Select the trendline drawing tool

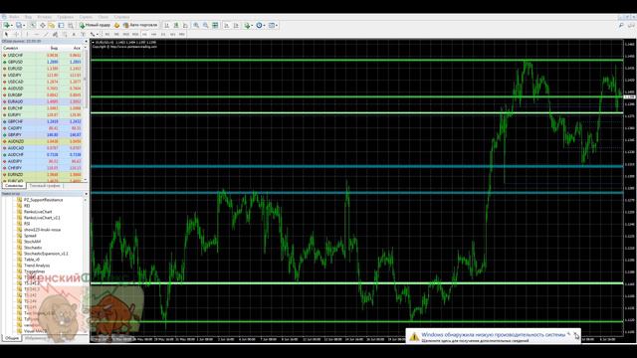46,35
